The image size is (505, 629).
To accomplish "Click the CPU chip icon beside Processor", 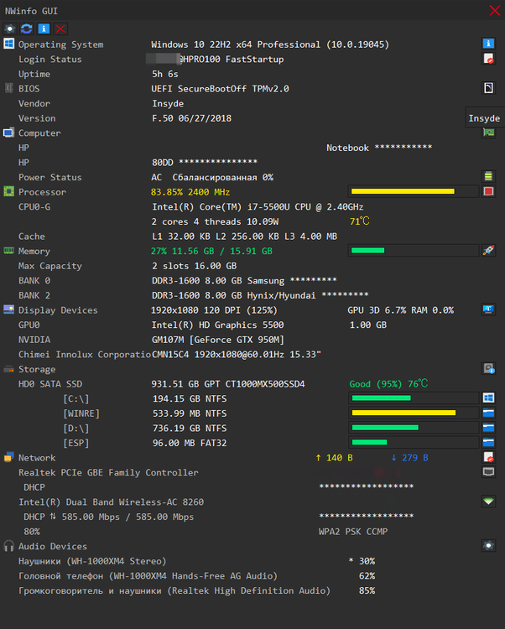I will tap(9, 191).
